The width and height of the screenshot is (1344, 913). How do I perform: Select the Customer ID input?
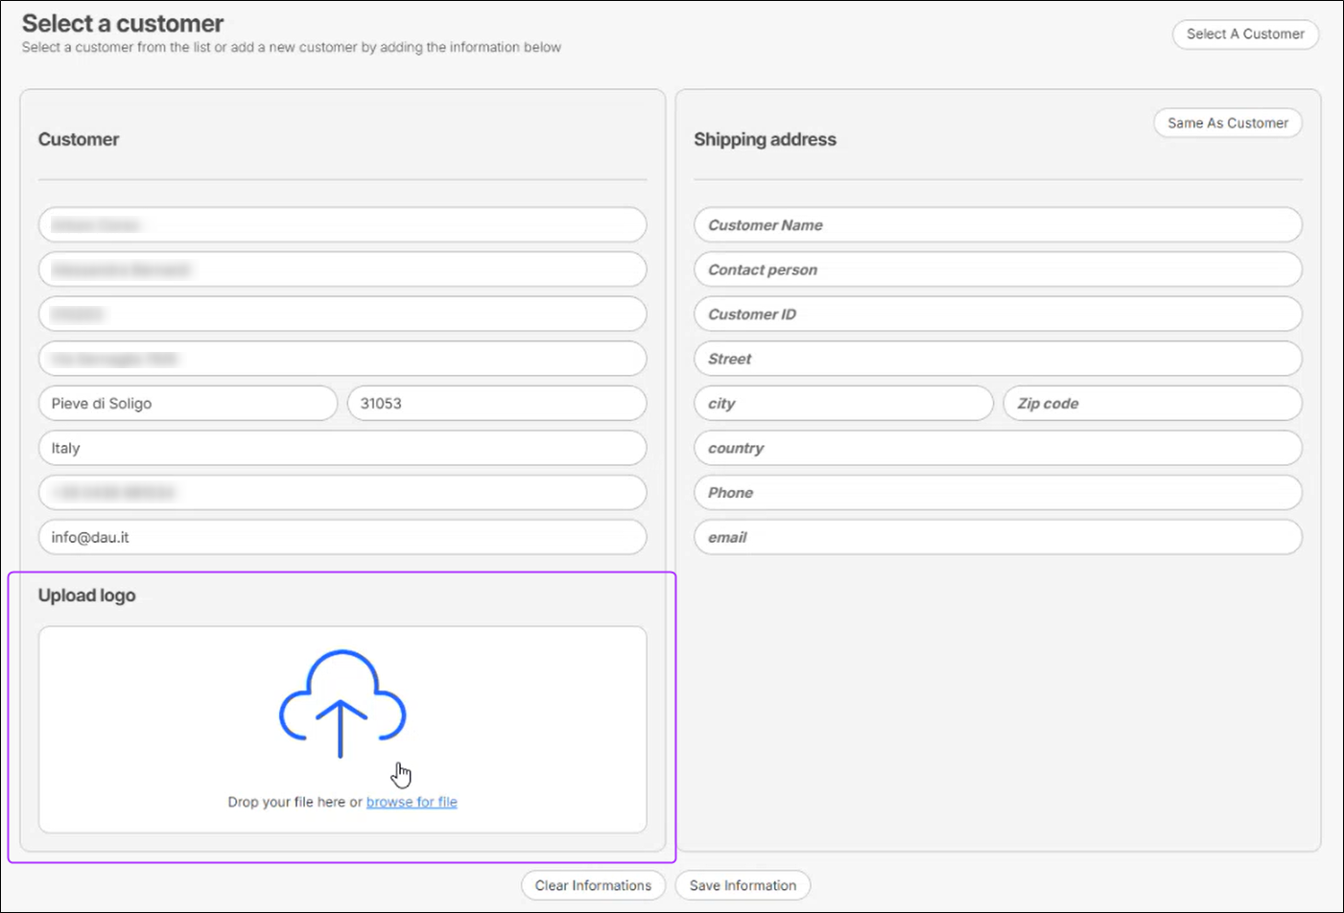(x=997, y=314)
